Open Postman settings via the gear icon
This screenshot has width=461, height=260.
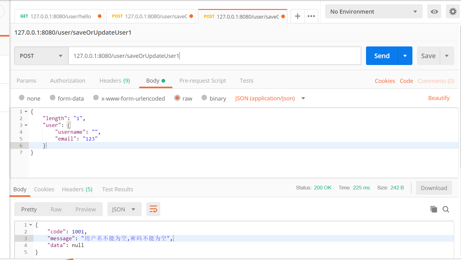pos(453,11)
